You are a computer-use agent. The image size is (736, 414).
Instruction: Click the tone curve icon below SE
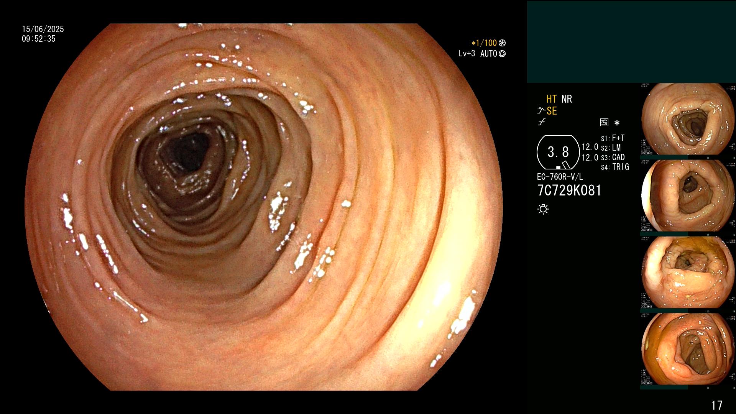coord(542,122)
